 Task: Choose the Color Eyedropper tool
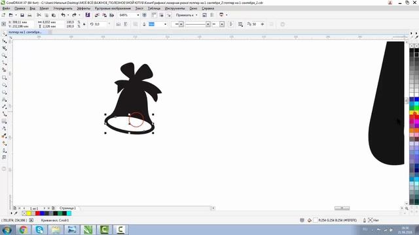(x=4, y=136)
